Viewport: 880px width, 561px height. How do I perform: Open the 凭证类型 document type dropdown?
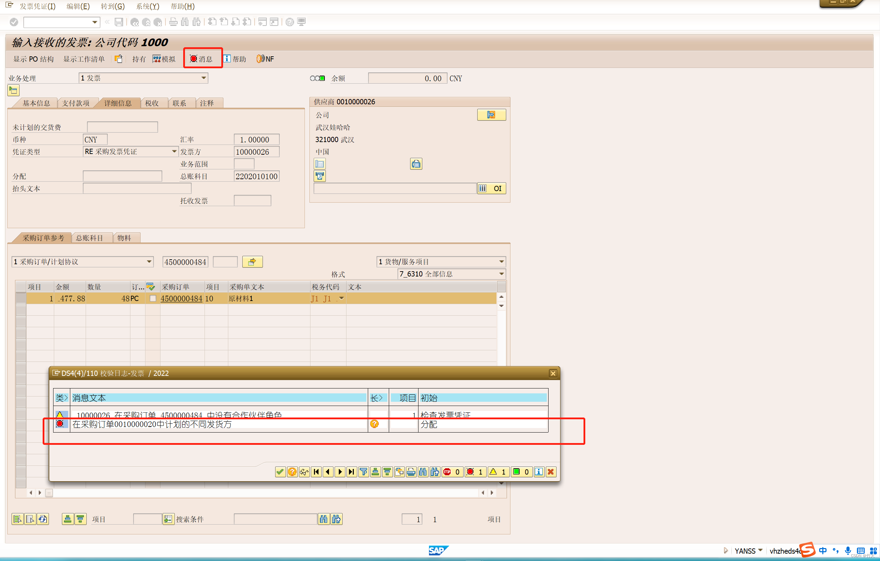[174, 152]
